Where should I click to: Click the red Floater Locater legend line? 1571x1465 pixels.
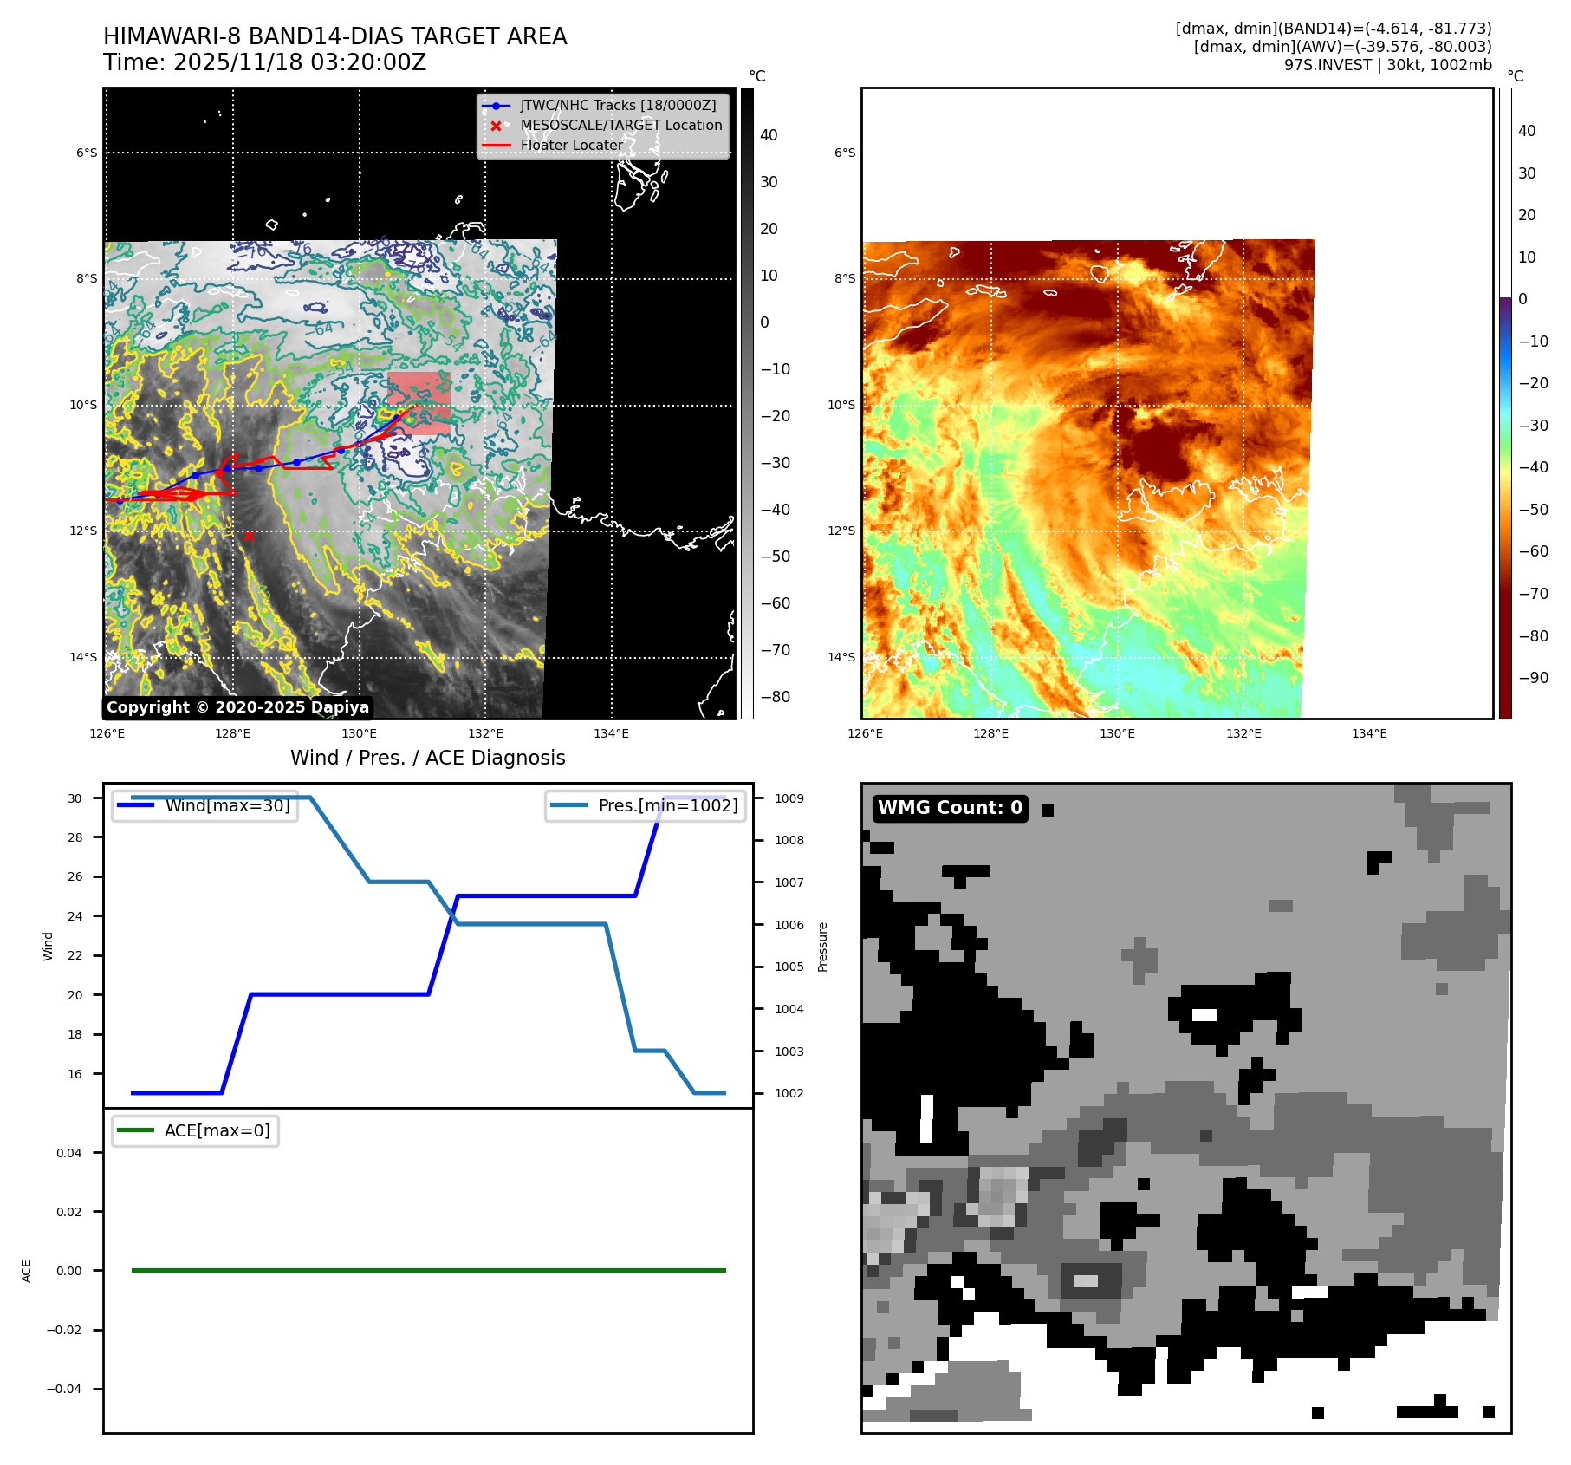496,146
